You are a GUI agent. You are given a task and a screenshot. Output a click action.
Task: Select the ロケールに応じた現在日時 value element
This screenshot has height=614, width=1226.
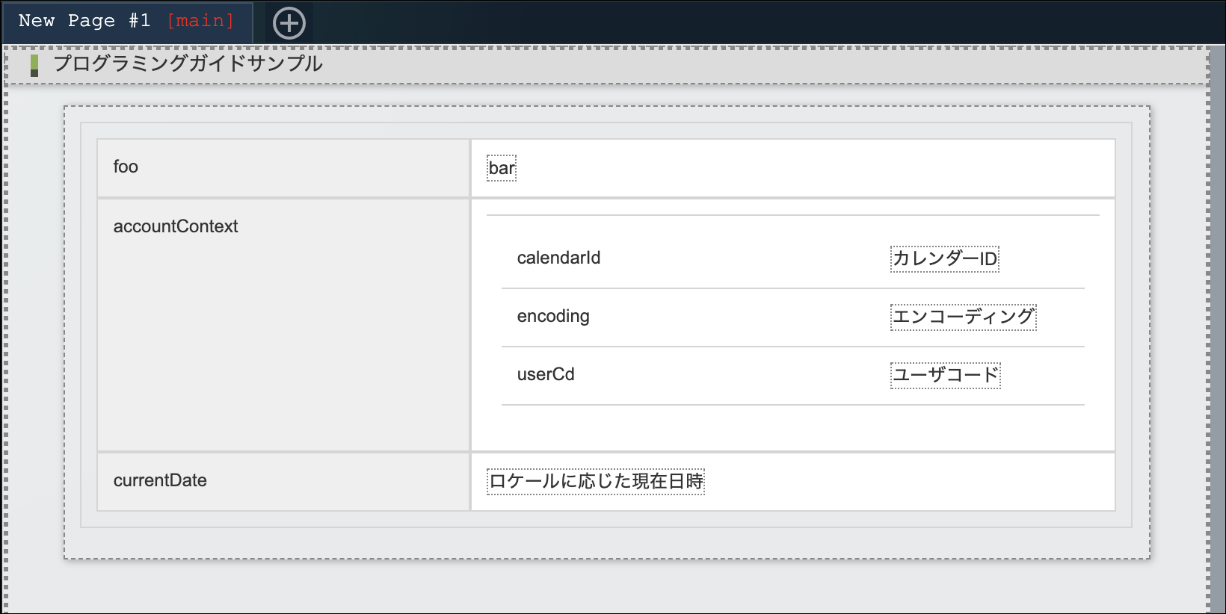(x=596, y=481)
